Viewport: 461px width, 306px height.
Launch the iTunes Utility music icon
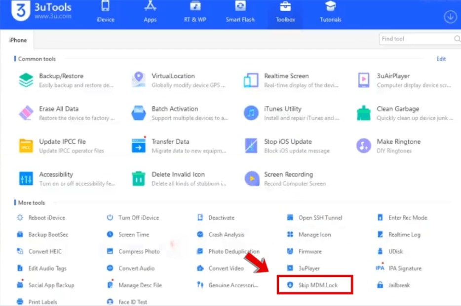click(x=251, y=113)
